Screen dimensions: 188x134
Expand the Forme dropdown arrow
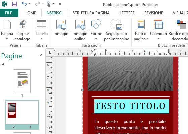point(96,39)
